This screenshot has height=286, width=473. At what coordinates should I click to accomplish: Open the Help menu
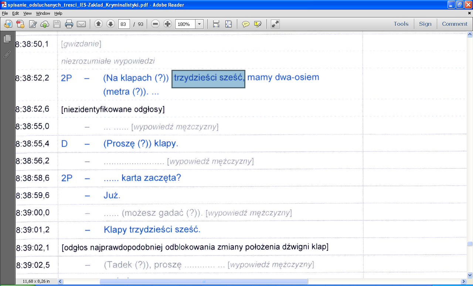pos(58,13)
